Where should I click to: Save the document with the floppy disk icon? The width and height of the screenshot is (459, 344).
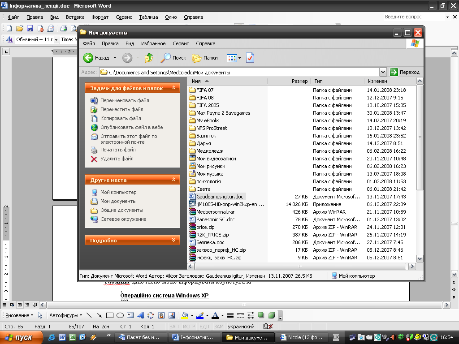(x=30, y=28)
